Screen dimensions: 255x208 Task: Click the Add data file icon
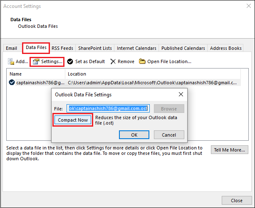pos(11,61)
